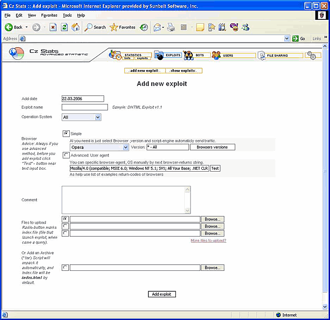
Task: Switch to the add new exploit tab
Action: click(145, 71)
